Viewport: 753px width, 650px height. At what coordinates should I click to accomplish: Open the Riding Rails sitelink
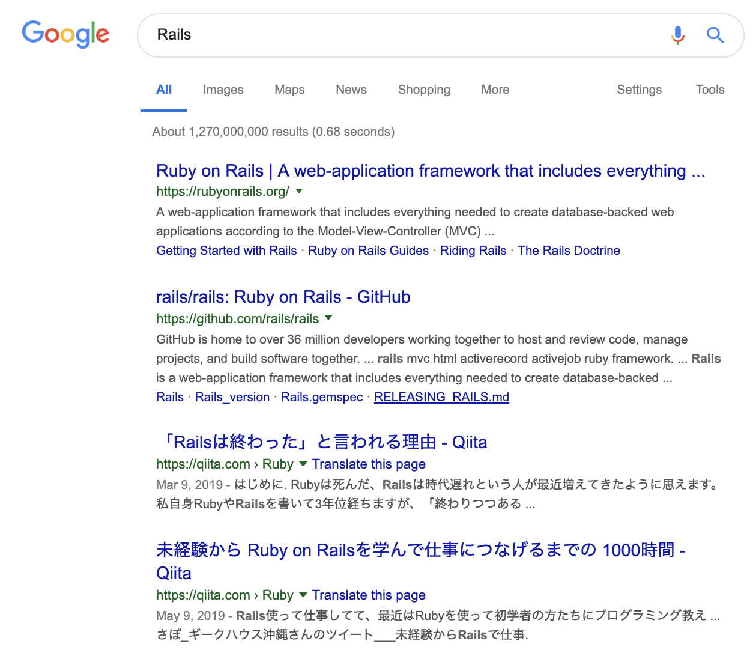tap(473, 251)
